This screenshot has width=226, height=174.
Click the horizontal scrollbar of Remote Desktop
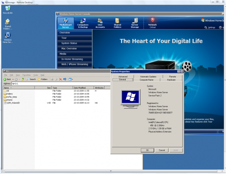[111, 171]
